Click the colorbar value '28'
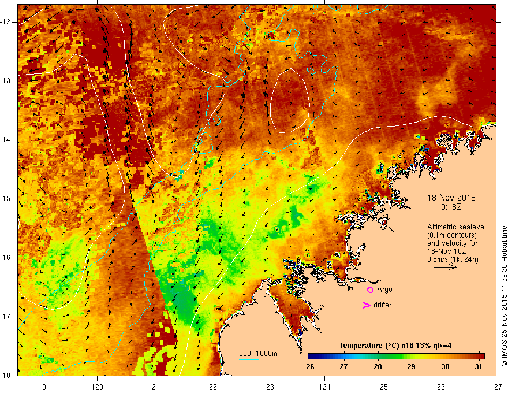Image resolution: width=508 pixels, height=393 pixels. click(x=378, y=367)
